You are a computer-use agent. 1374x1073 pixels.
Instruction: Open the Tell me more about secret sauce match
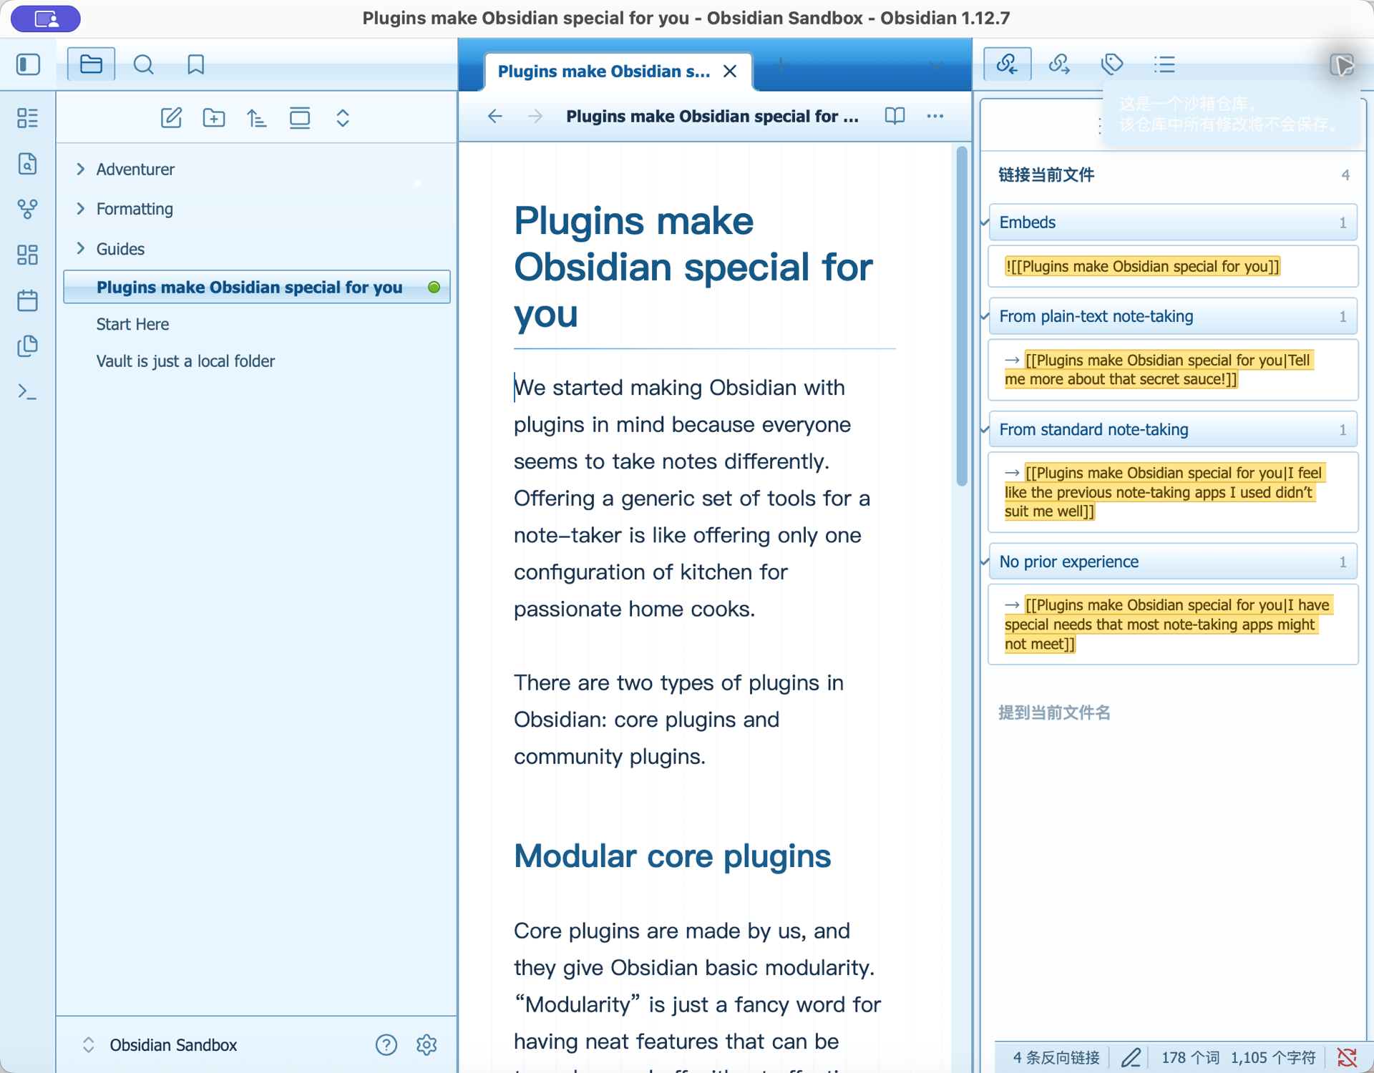1173,370
